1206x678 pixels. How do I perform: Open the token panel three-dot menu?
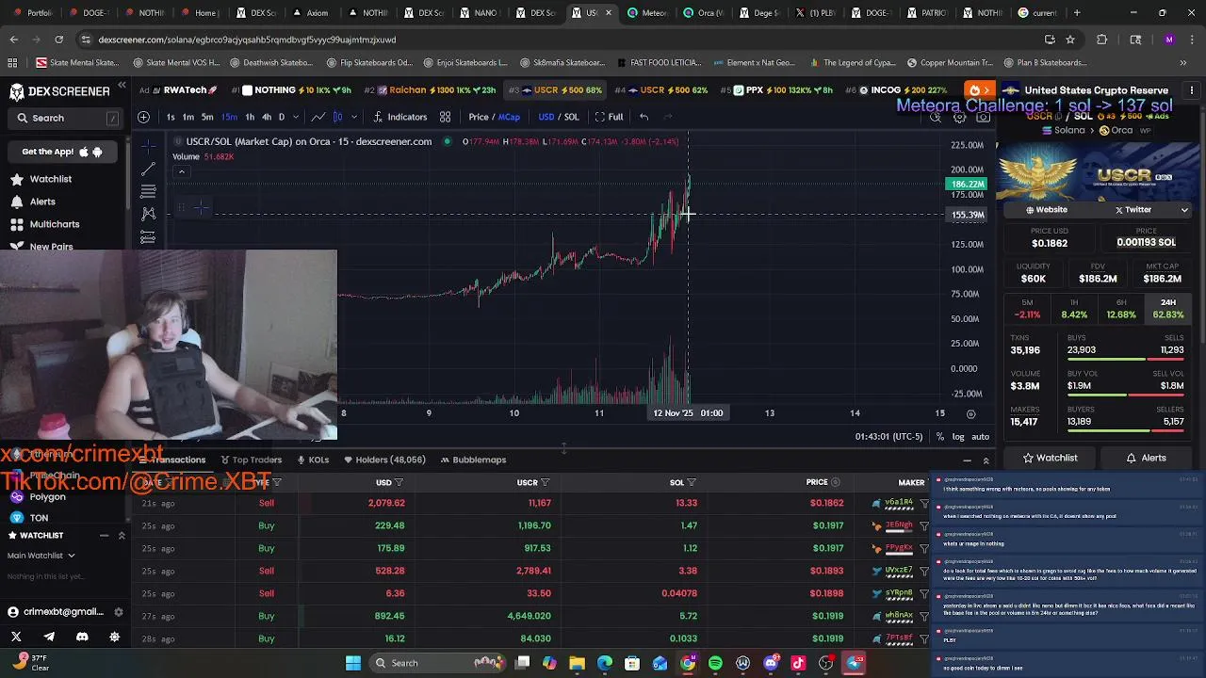tap(1192, 90)
